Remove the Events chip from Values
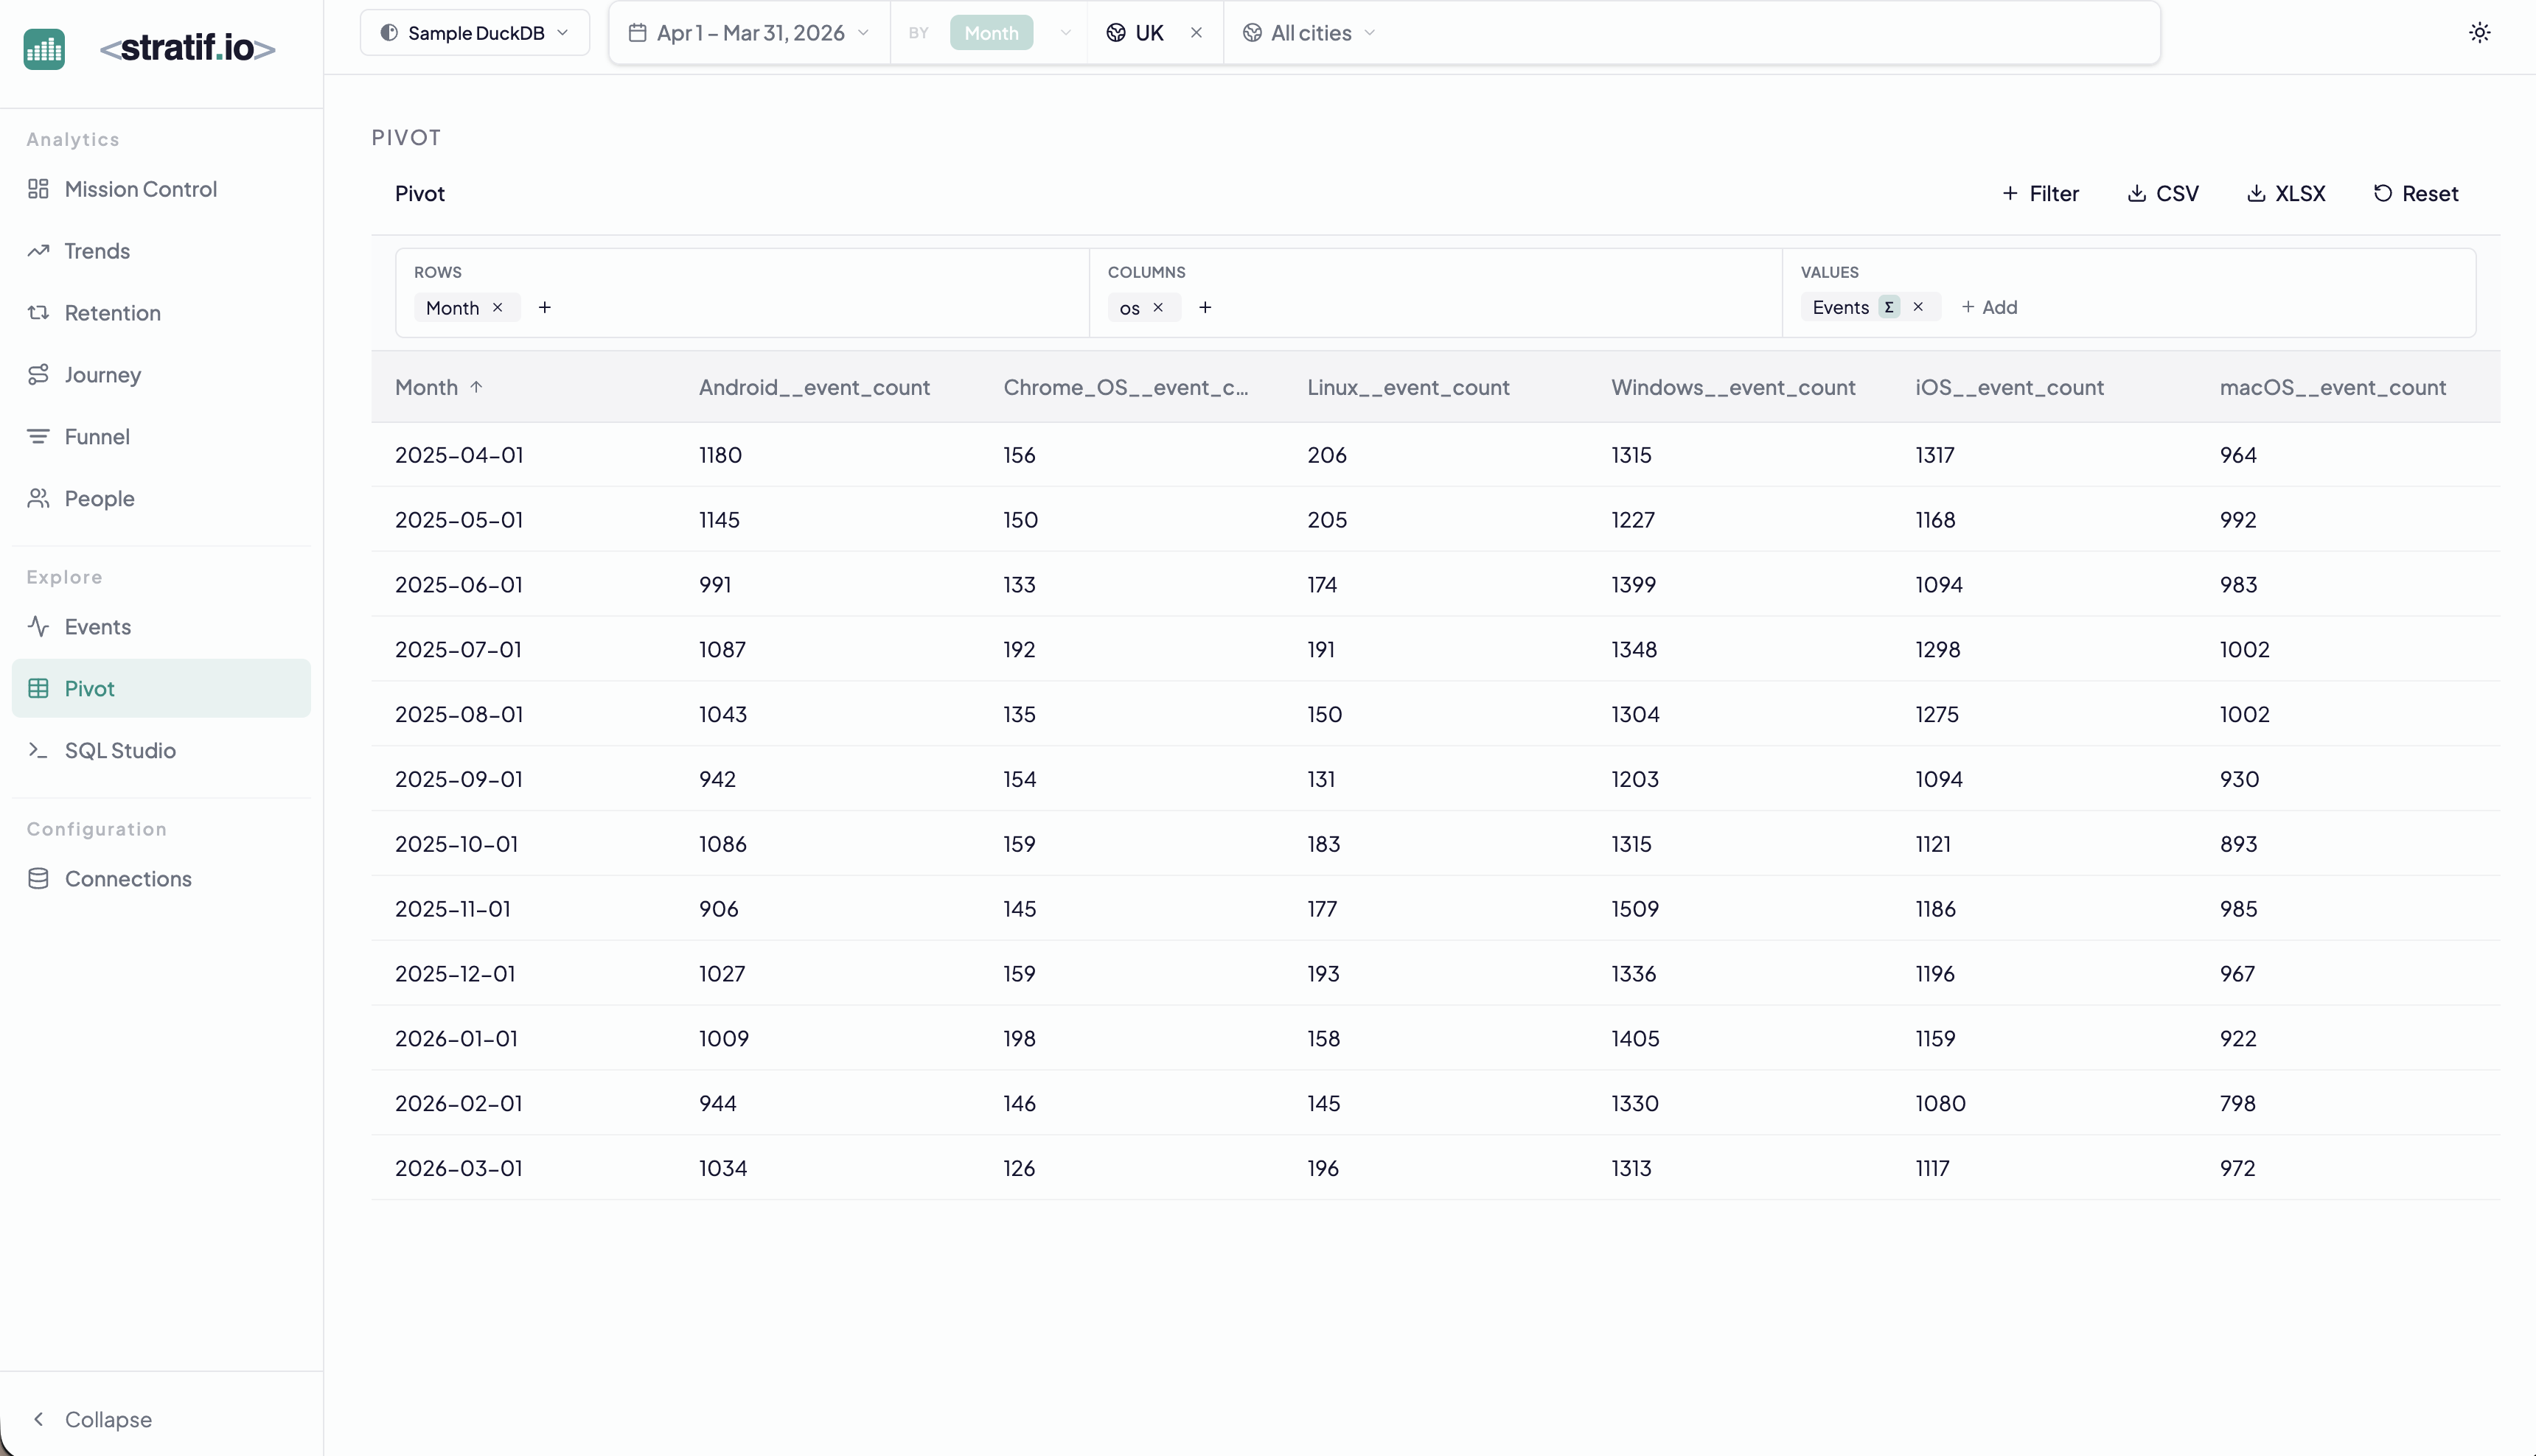This screenshot has height=1456, width=2536. click(1917, 307)
